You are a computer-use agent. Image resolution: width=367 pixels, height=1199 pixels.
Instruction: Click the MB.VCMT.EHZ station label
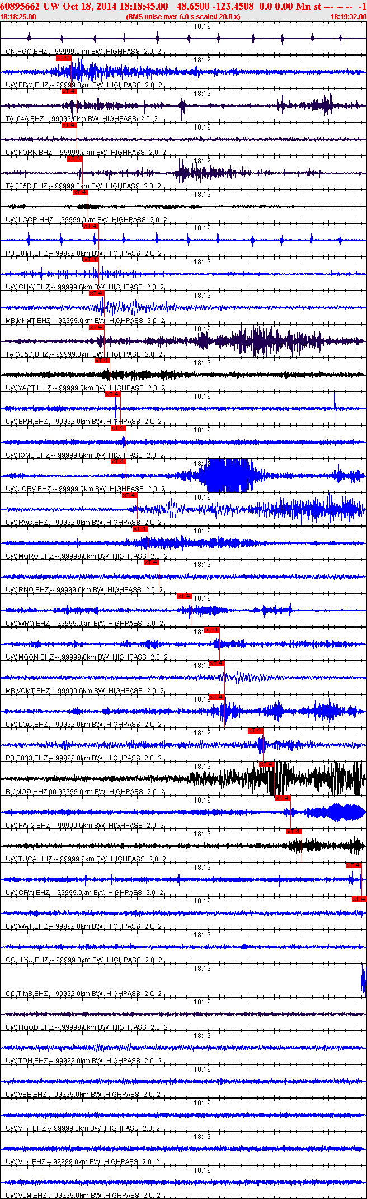coord(28,691)
